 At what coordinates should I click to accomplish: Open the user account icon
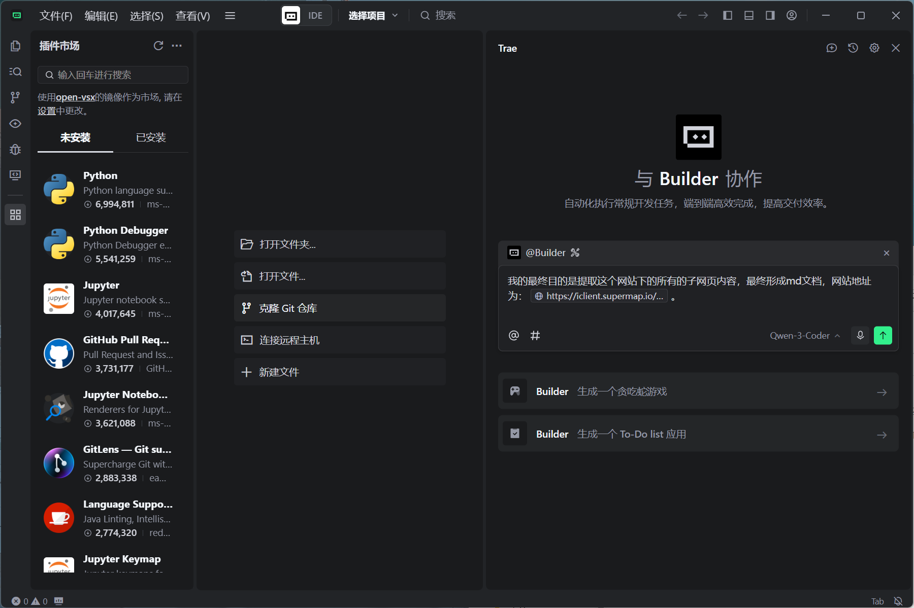pyautogui.click(x=792, y=16)
